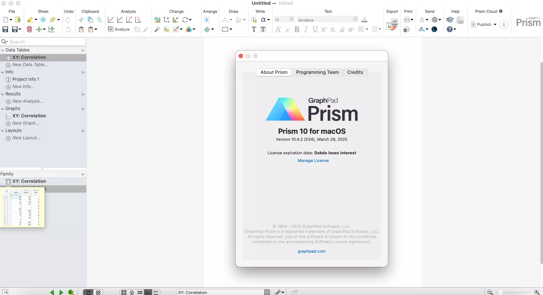The width and height of the screenshot is (543, 295).
Task: Click the Arrange center object icon
Action: (207, 20)
